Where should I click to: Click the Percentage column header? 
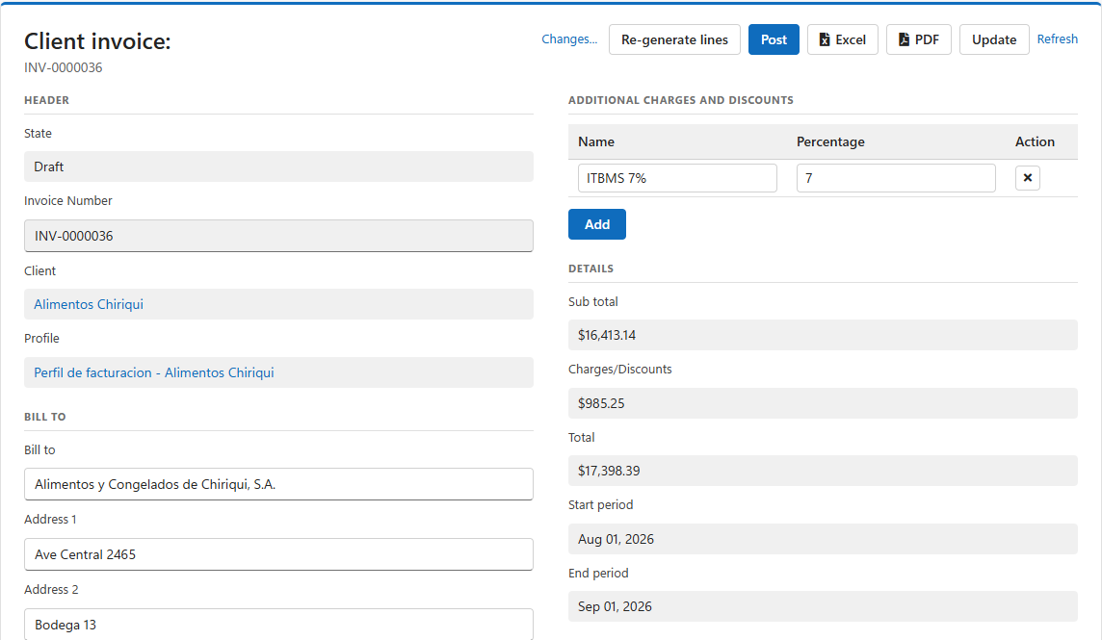point(830,141)
